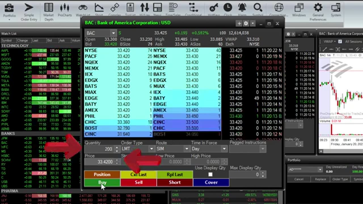This screenshot has width=363, height=204.
Task: Open settings gear in BAC window title
Action: pos(246,24)
